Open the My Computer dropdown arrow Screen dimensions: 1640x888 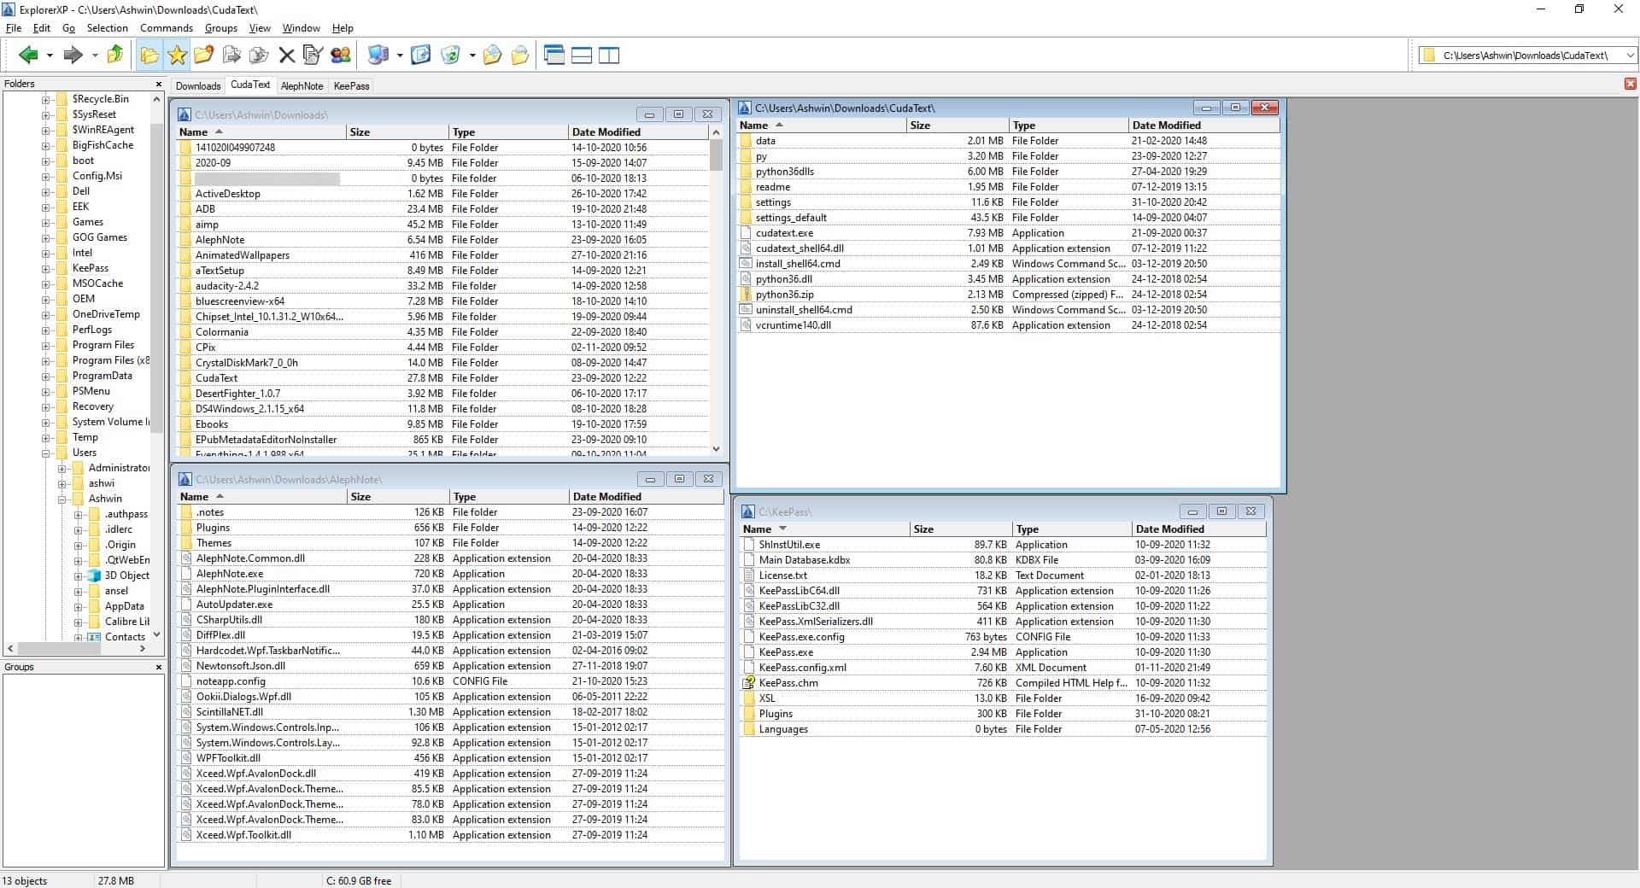[x=400, y=55]
